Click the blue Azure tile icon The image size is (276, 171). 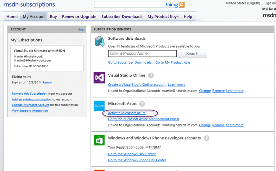(x=99, y=106)
